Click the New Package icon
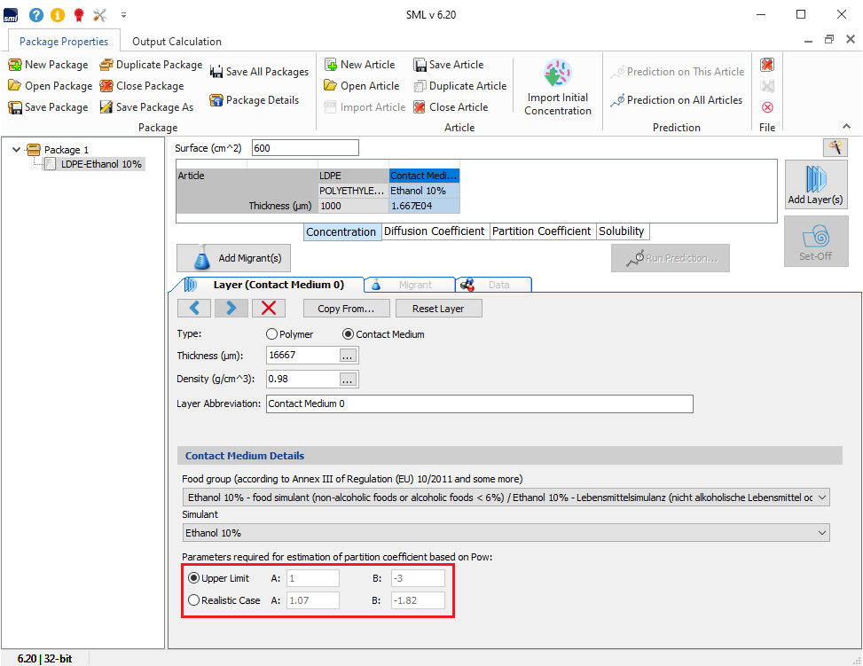 point(15,65)
